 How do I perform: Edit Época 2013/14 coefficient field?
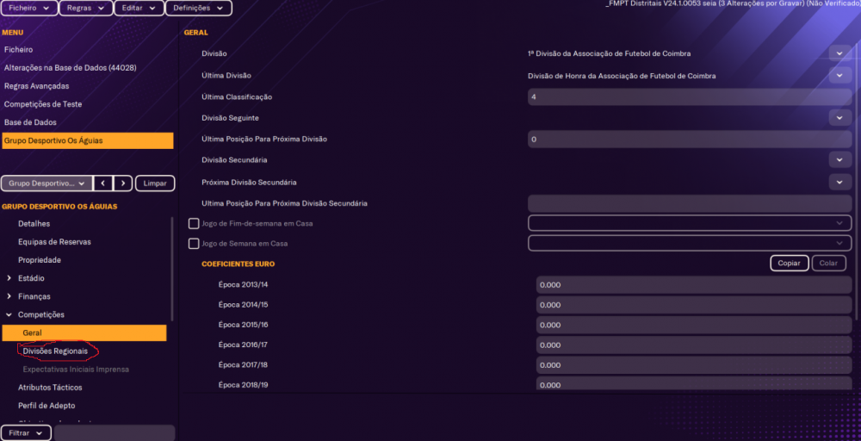[x=694, y=285]
